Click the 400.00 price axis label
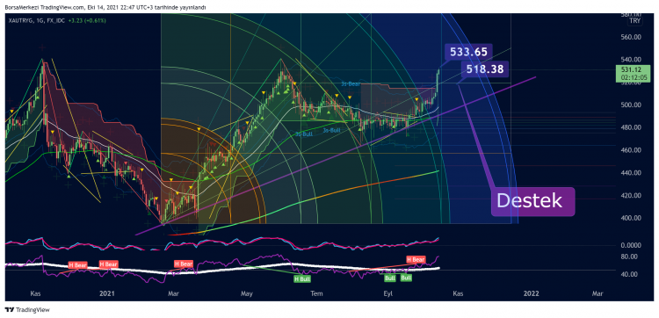 [630, 219]
